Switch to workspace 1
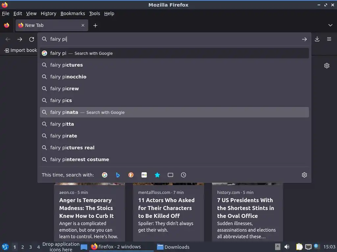337x252 pixels. [14, 247]
